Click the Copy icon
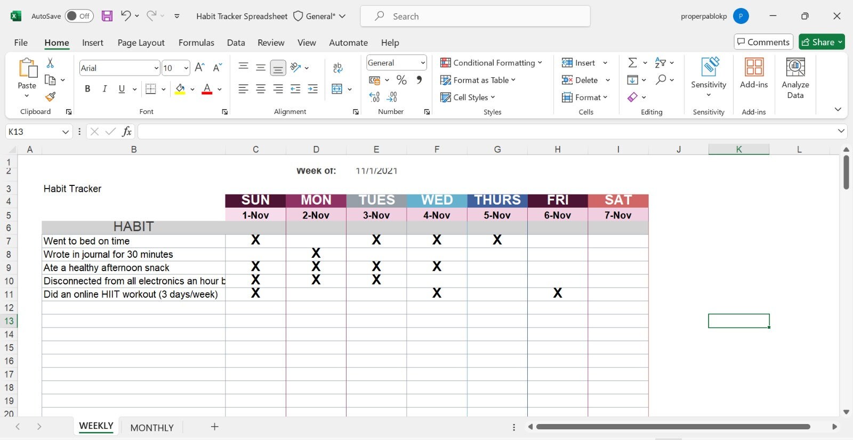Viewport: 853px width, 440px height. (x=50, y=80)
